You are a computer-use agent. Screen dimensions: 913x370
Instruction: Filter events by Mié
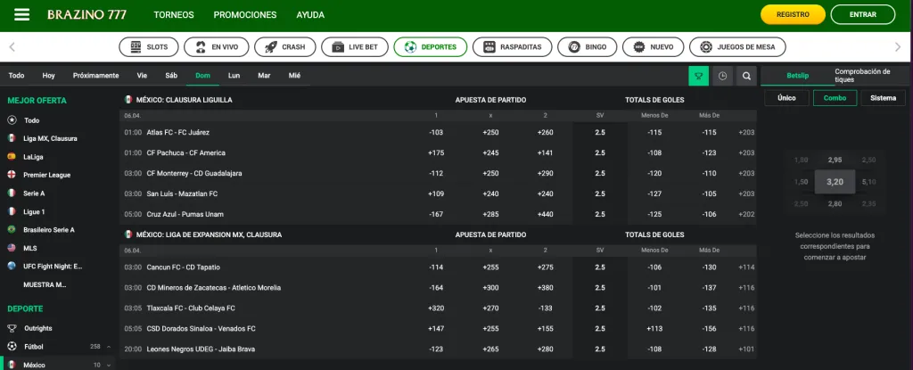(x=294, y=76)
